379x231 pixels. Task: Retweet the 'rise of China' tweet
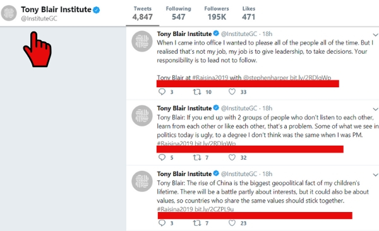pyautogui.click(x=197, y=223)
